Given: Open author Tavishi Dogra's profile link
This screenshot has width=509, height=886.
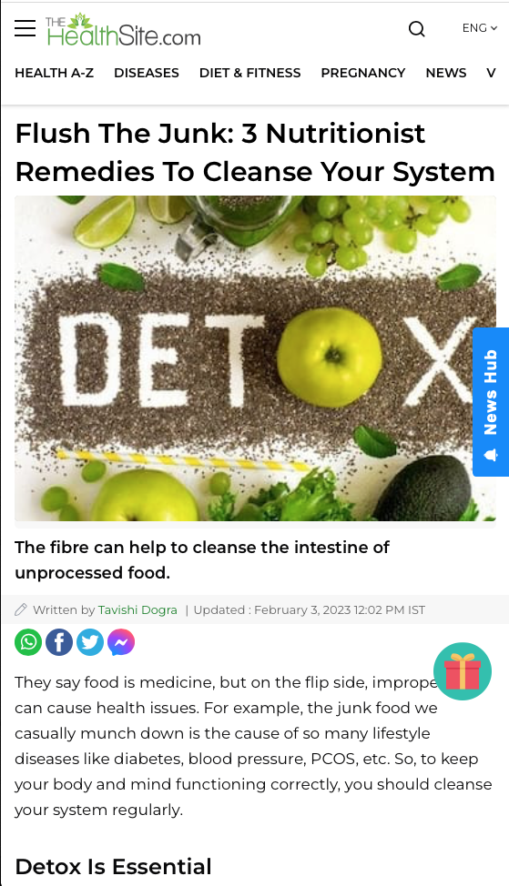Looking at the screenshot, I should pyautogui.click(x=137, y=610).
